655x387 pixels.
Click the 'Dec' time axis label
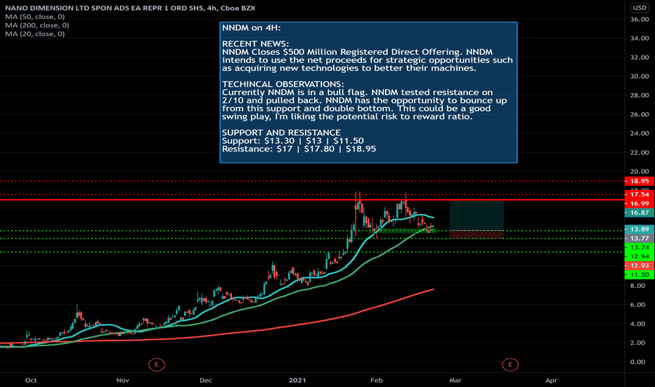tap(205, 380)
